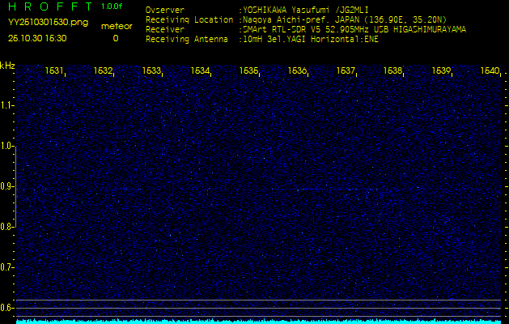Click the 1.1 frequency axis label
509x324 pixels.
pyautogui.click(x=7, y=105)
